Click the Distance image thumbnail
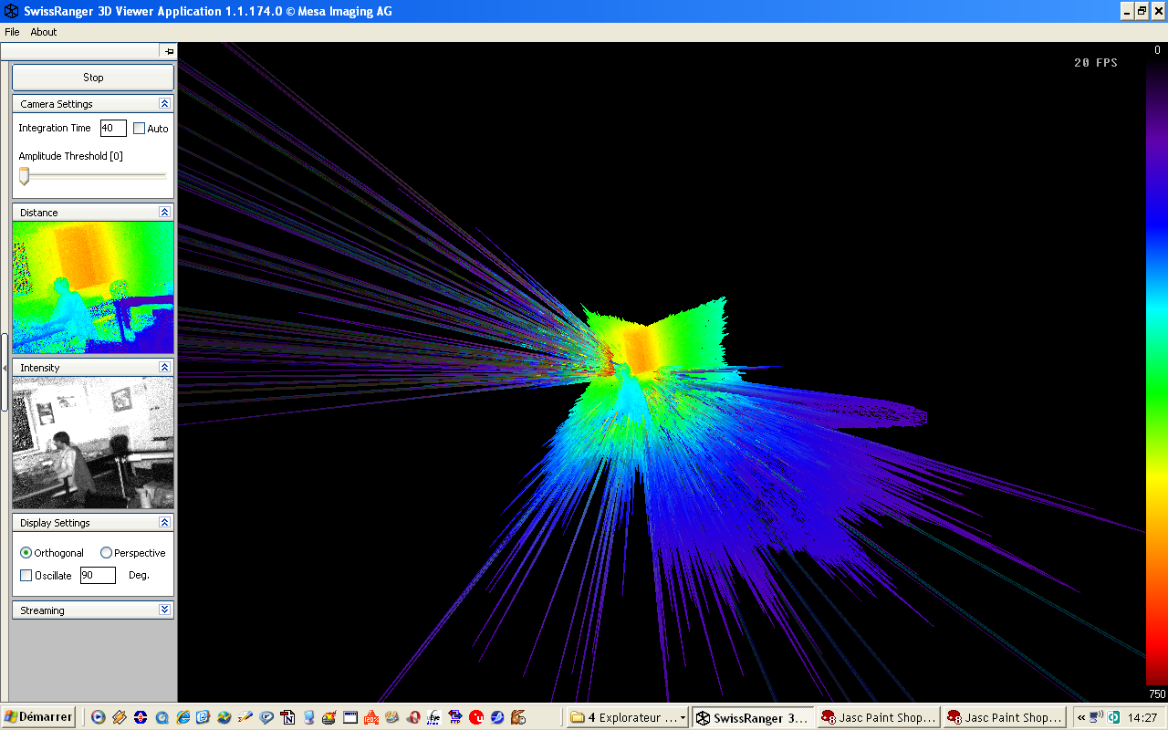The image size is (1168, 730). coord(93,287)
